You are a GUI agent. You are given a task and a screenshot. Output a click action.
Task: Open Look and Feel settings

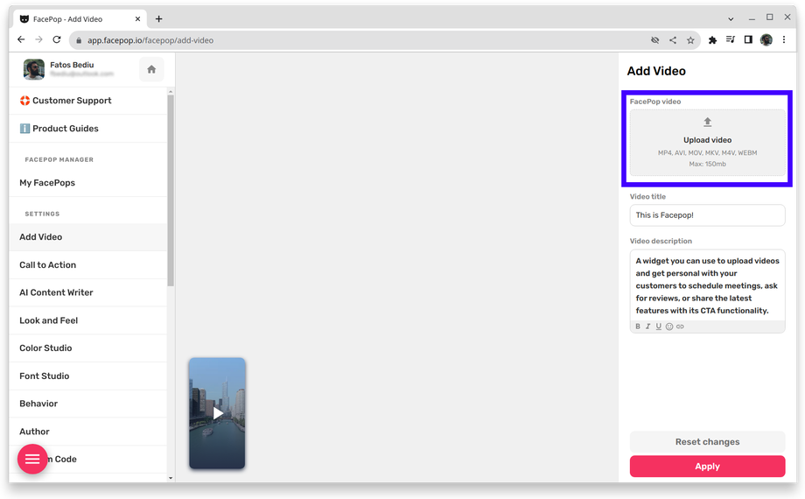[x=87, y=320]
